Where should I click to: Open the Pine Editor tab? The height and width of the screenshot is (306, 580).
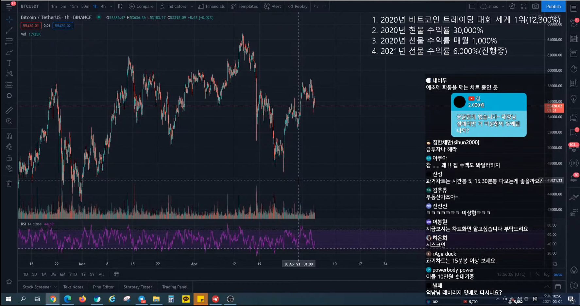point(103,287)
